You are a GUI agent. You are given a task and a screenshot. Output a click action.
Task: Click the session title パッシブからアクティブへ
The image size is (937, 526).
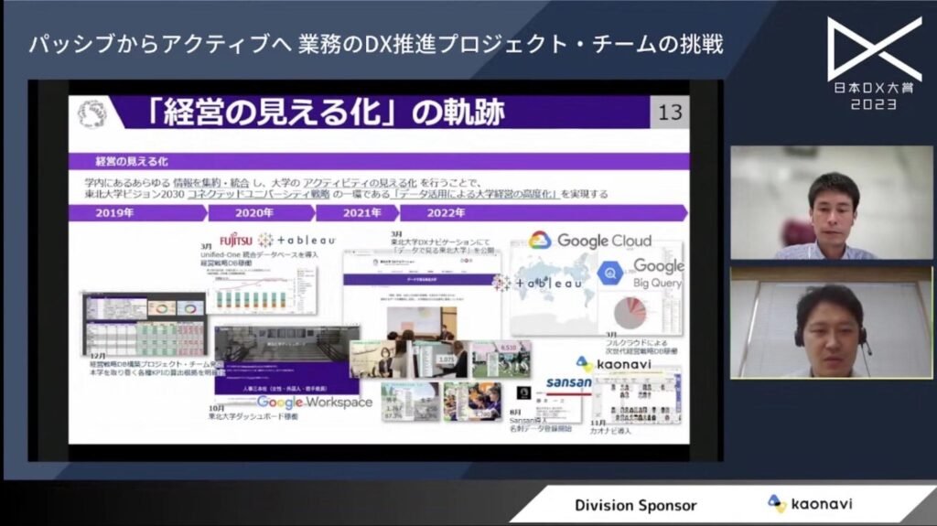[x=375, y=44]
